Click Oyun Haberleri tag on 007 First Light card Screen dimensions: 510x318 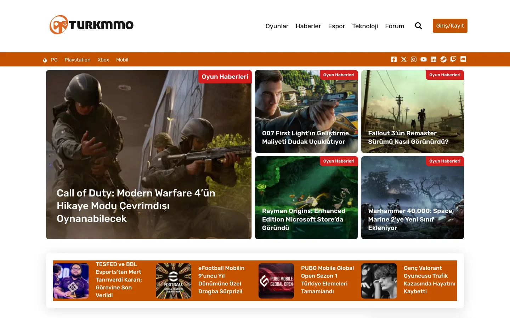click(339, 75)
